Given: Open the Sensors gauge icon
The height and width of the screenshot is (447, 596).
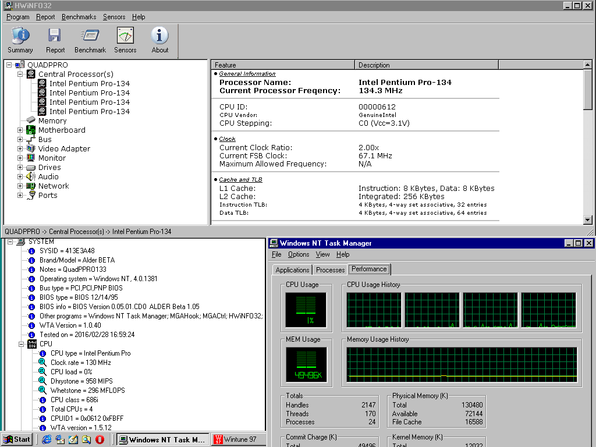Looking at the screenshot, I should [125, 36].
